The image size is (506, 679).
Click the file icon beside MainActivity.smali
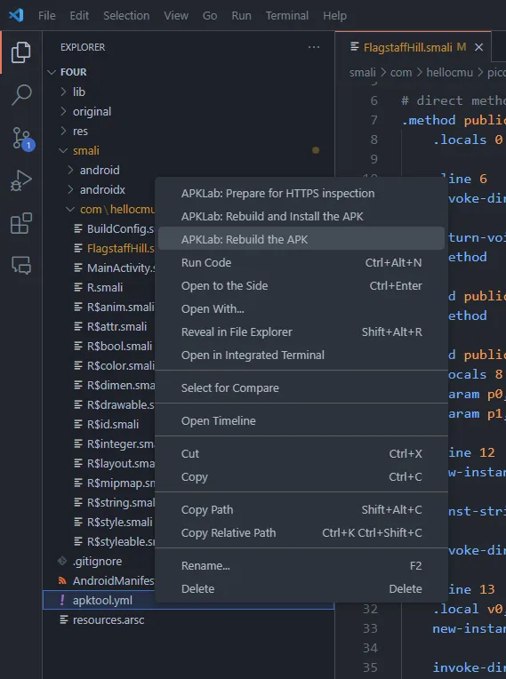pyautogui.click(x=78, y=268)
